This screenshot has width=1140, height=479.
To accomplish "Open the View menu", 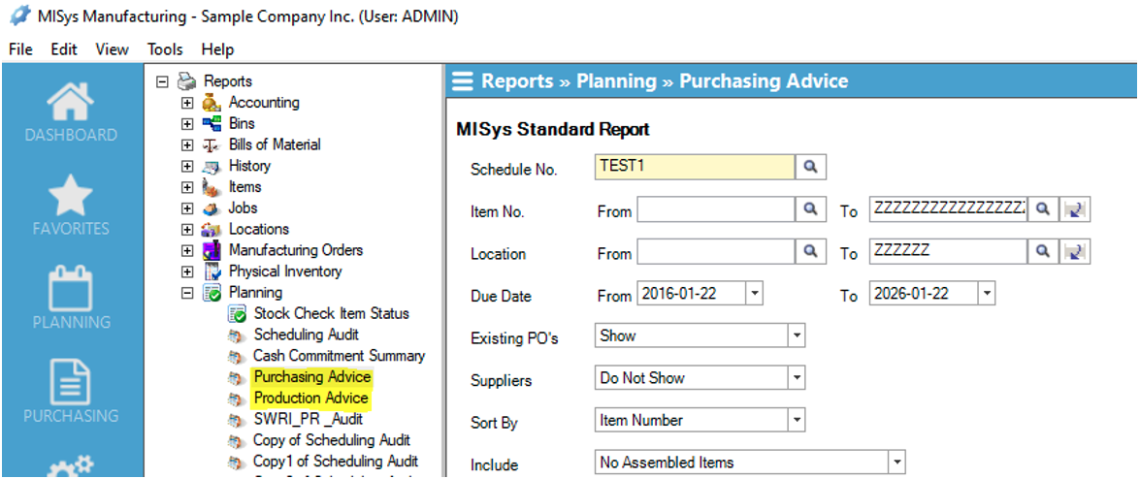I will point(112,49).
